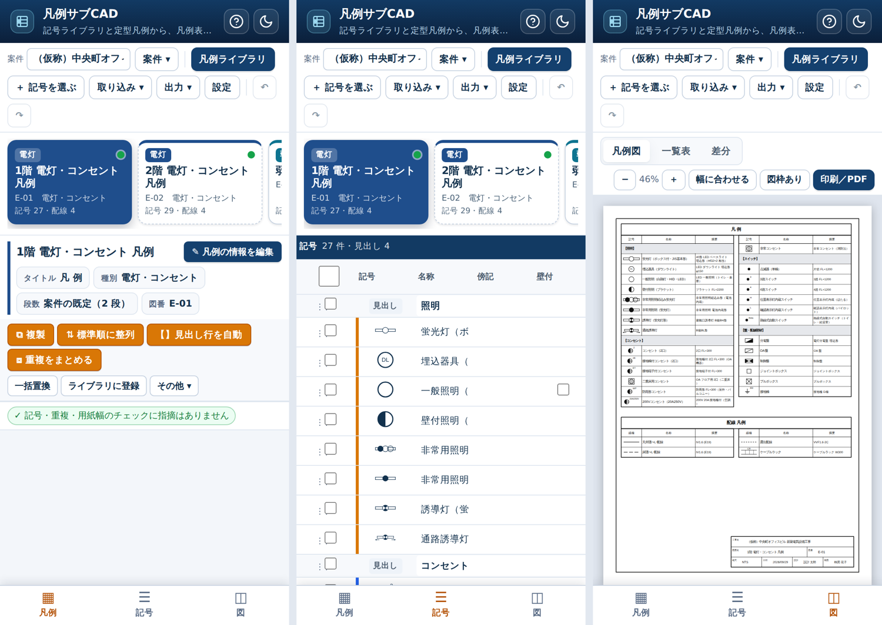Open 取り込み dropdown in the 図 preview pane

click(x=713, y=88)
